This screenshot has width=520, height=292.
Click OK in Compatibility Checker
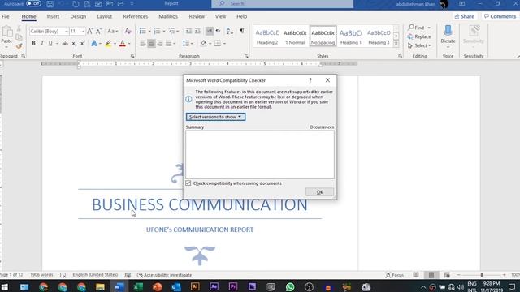[x=319, y=192]
